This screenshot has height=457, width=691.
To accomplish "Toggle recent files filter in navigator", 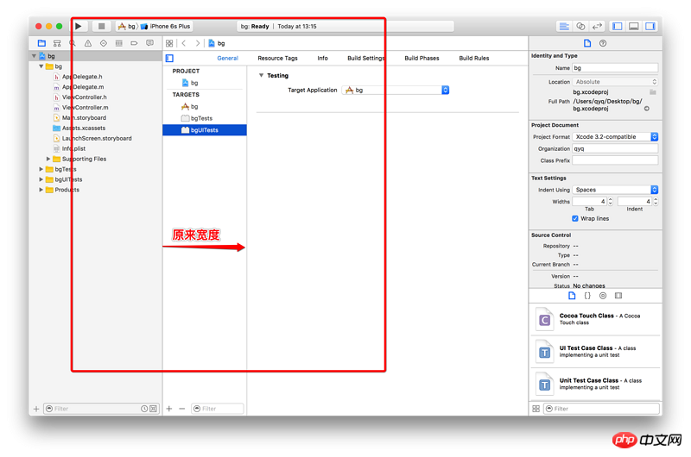I will 144,409.
